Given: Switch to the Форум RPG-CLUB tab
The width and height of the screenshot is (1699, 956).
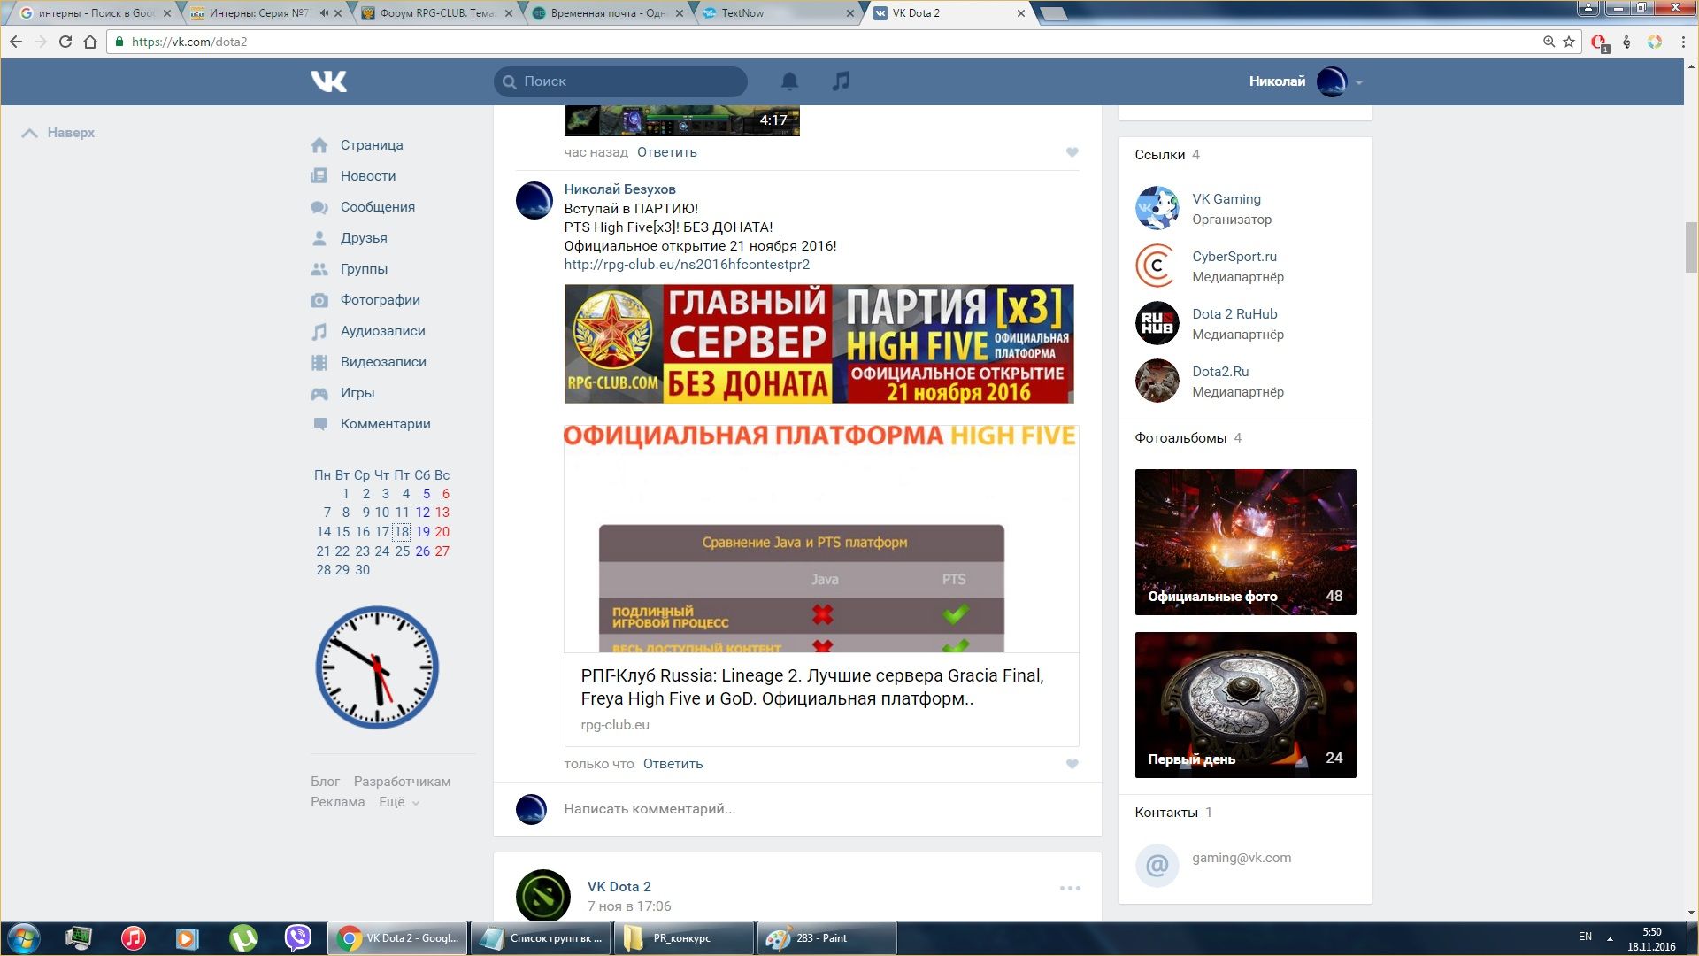Looking at the screenshot, I should click(x=437, y=13).
